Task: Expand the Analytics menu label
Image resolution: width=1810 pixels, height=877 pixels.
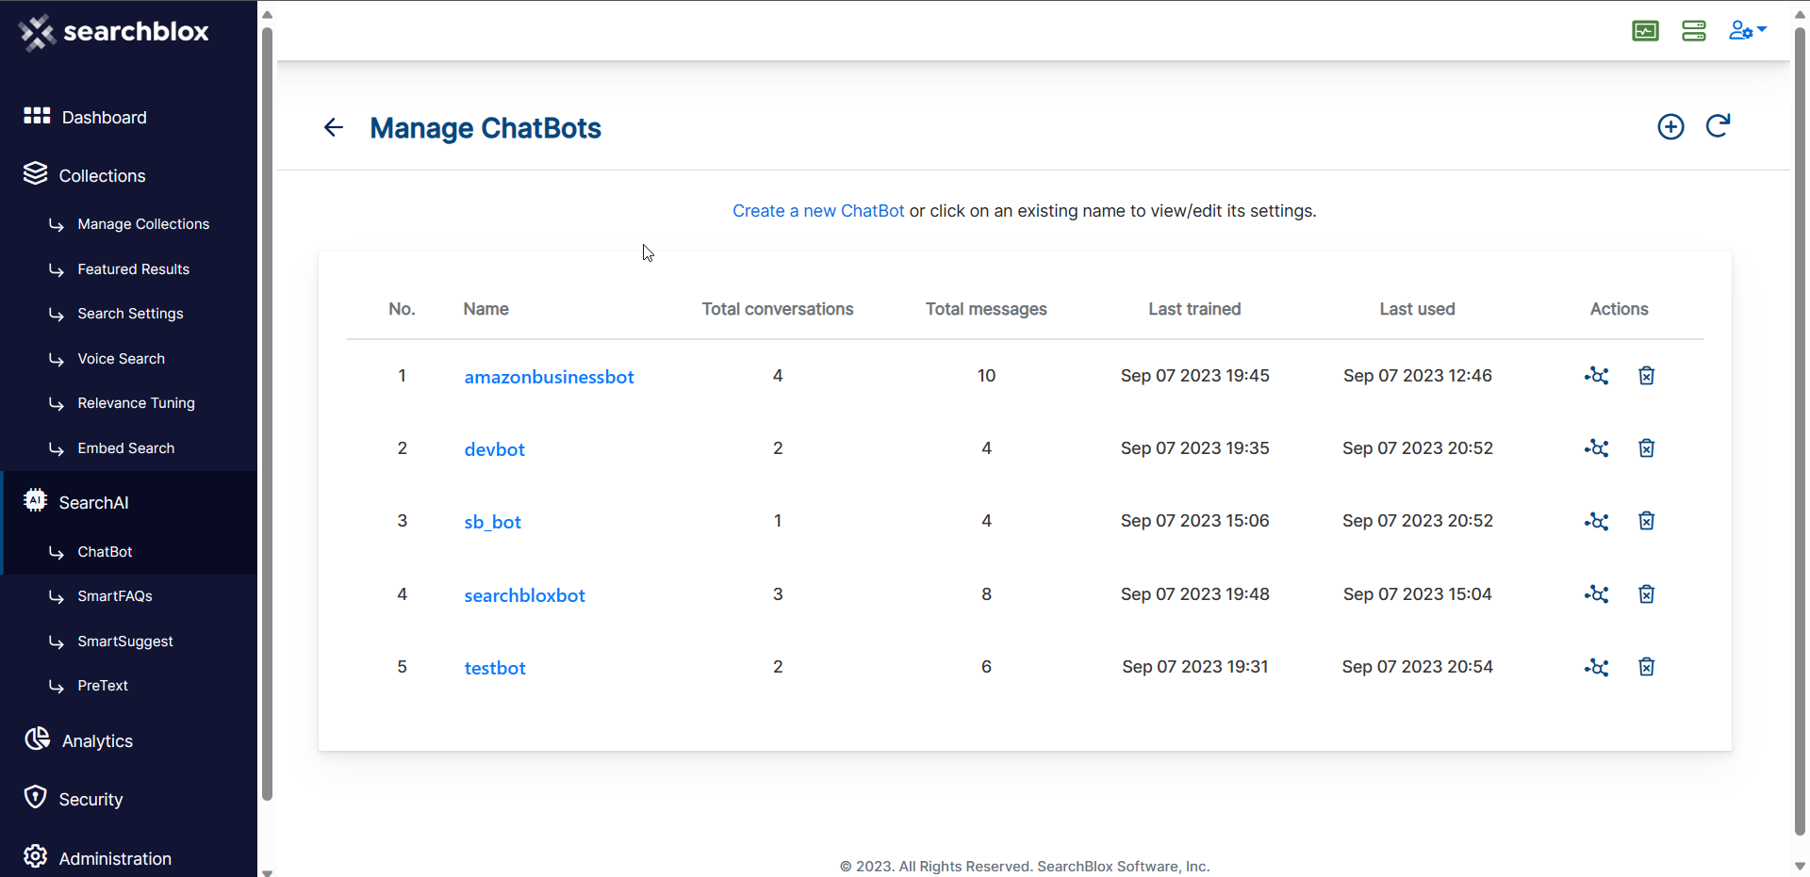Action: tap(97, 741)
